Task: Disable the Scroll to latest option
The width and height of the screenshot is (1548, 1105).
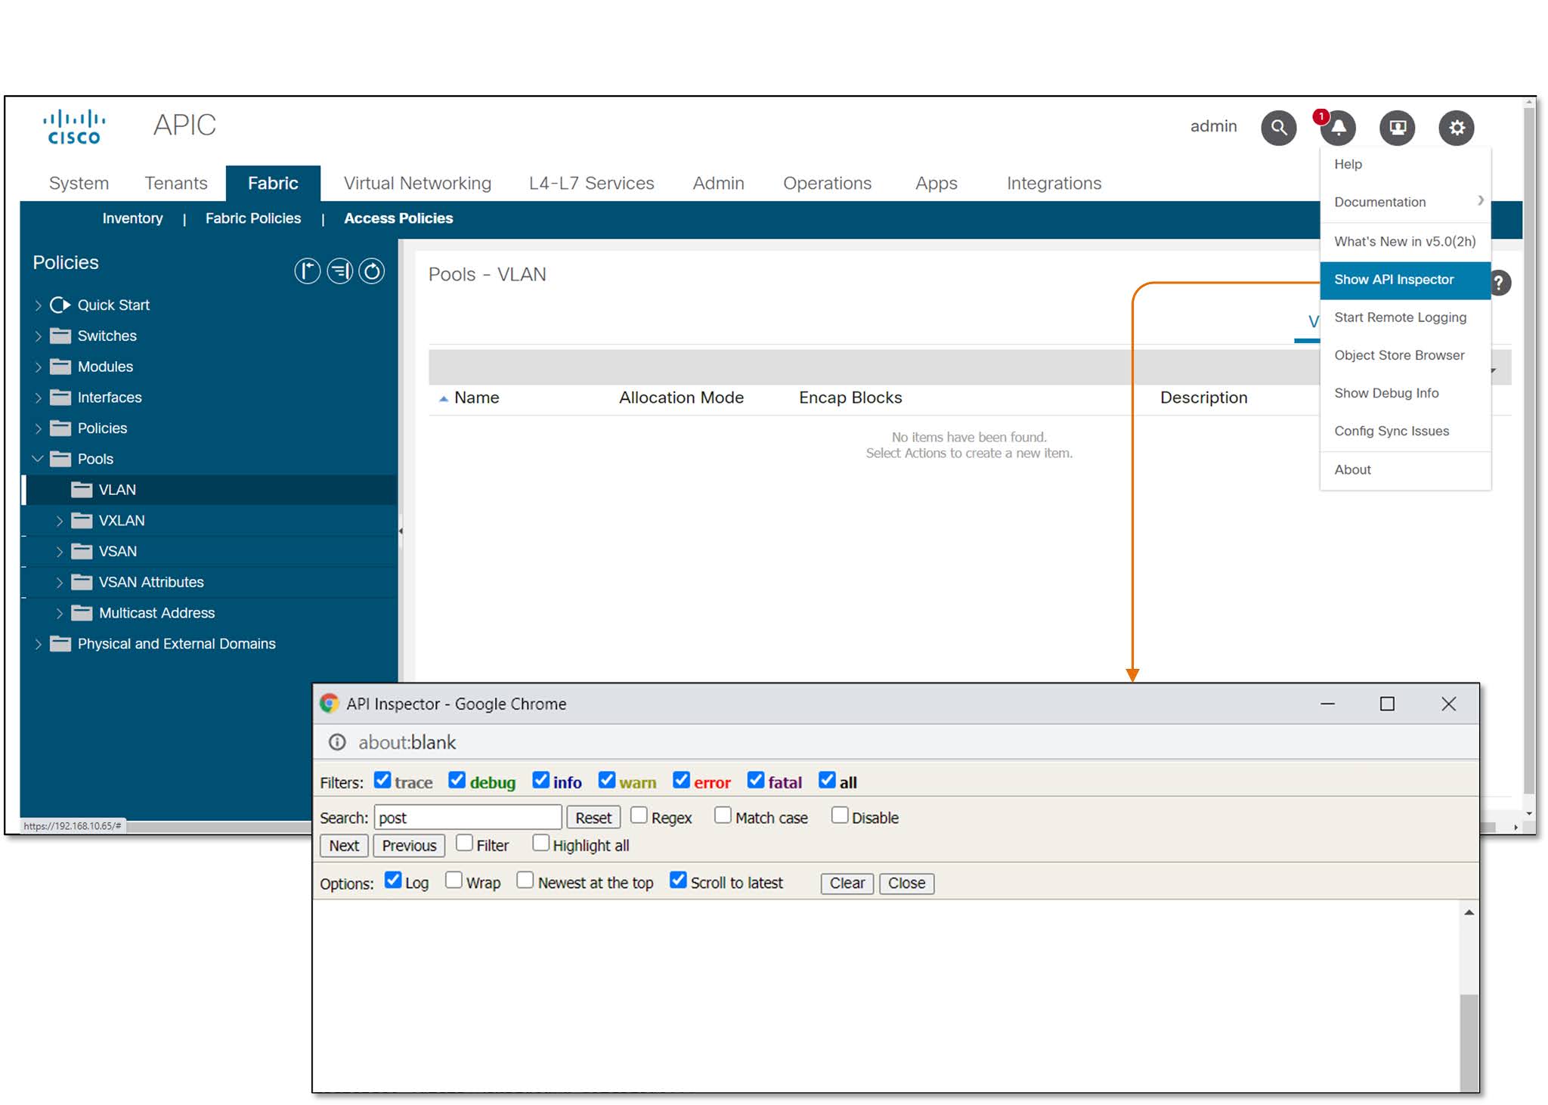Action: [677, 879]
